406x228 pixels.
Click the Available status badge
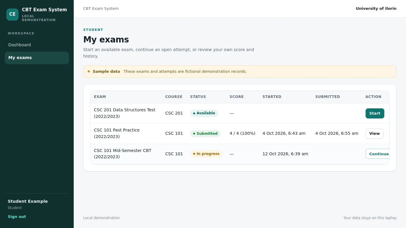pos(204,113)
